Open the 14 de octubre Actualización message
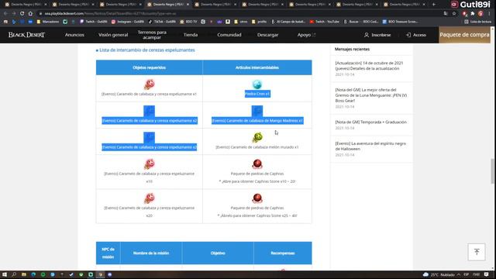This screenshot has width=496, height=279. point(369,66)
